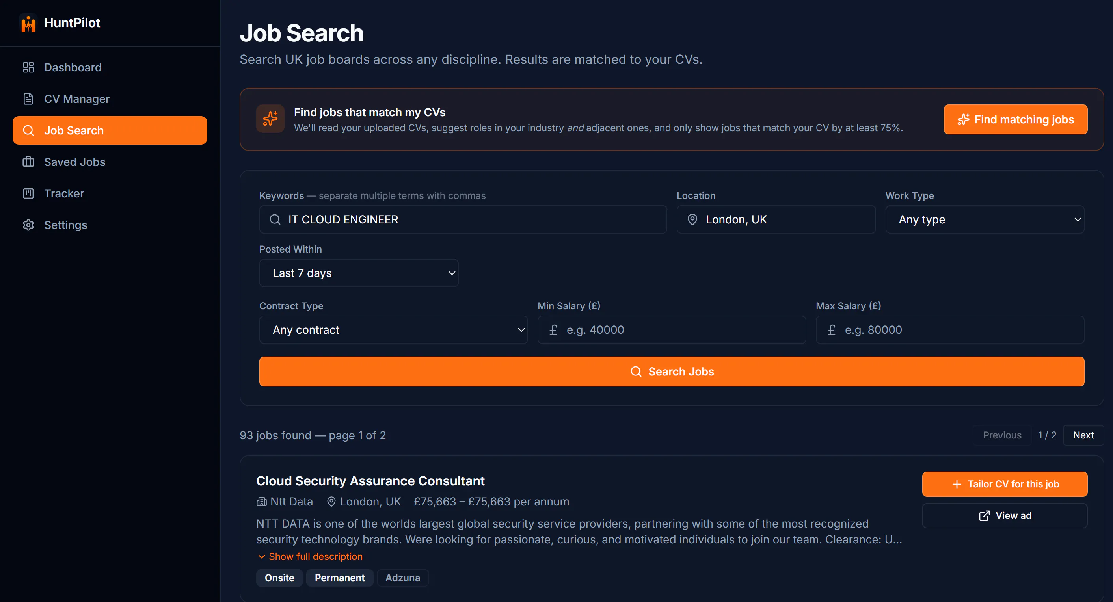Go to the Next results page
Viewport: 1113px width, 602px height.
pos(1083,435)
